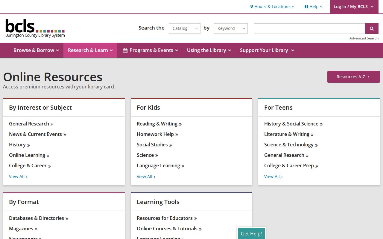383x239 pixels.
Task: View All in By Interest or Subject
Action: pos(18,177)
